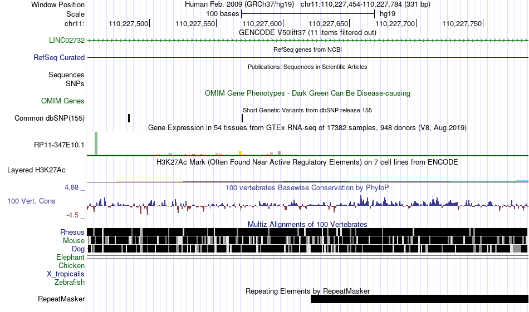Click the chr11:110,227,454-110,227,784 position text
The width and height of the screenshot is (529, 312).
click(x=365, y=4)
